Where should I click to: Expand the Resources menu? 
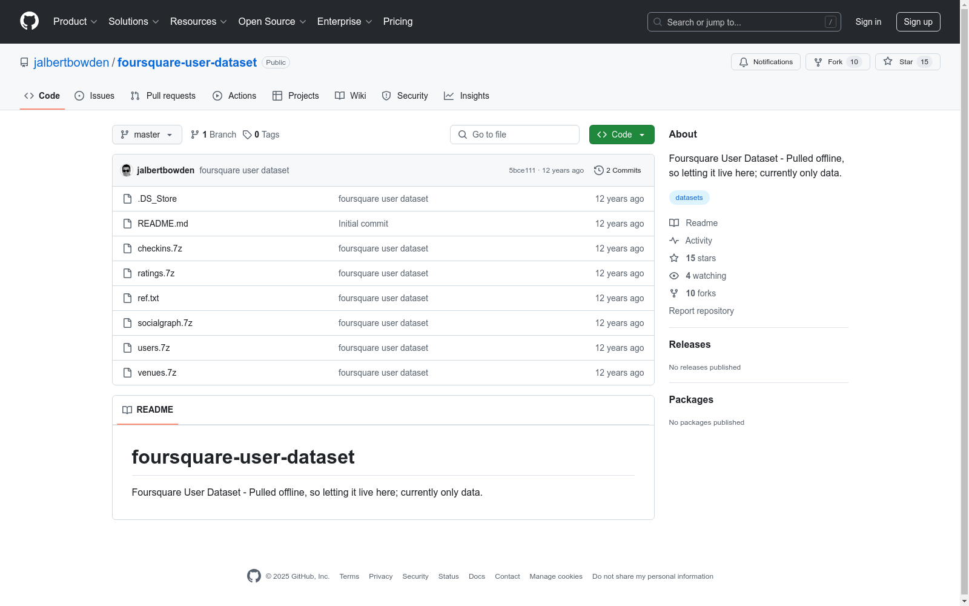point(199,22)
